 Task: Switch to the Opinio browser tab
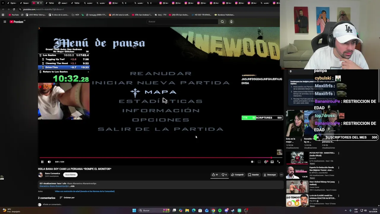pyautogui.click(x=11, y=3)
